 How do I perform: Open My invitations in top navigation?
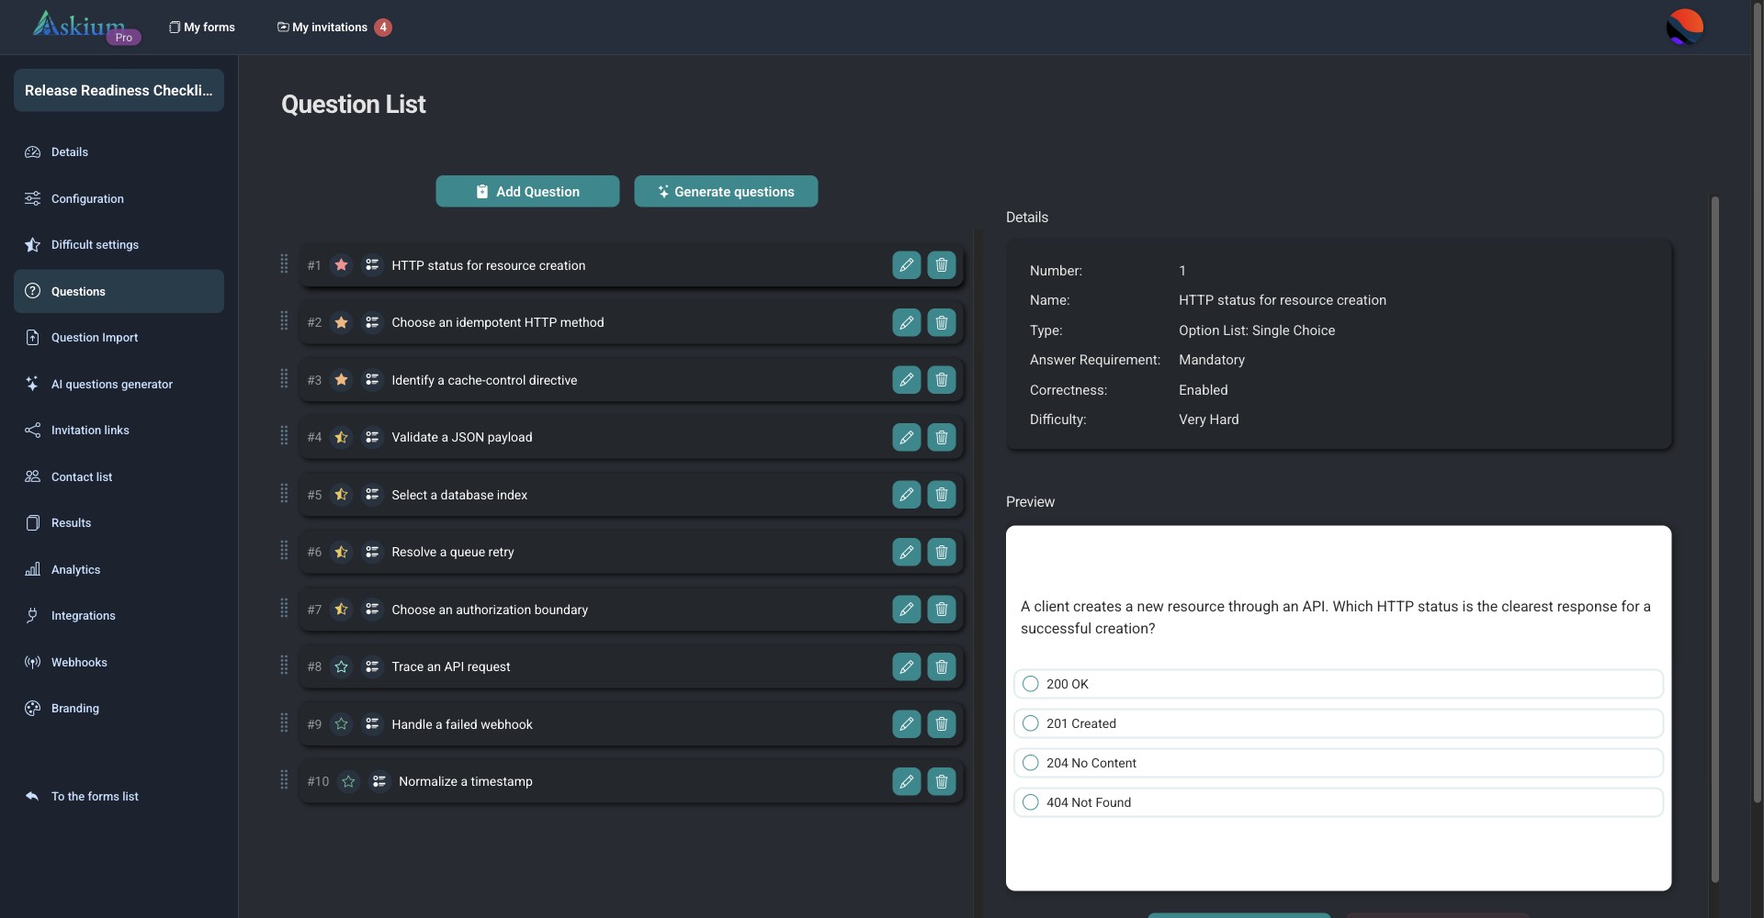(x=334, y=28)
